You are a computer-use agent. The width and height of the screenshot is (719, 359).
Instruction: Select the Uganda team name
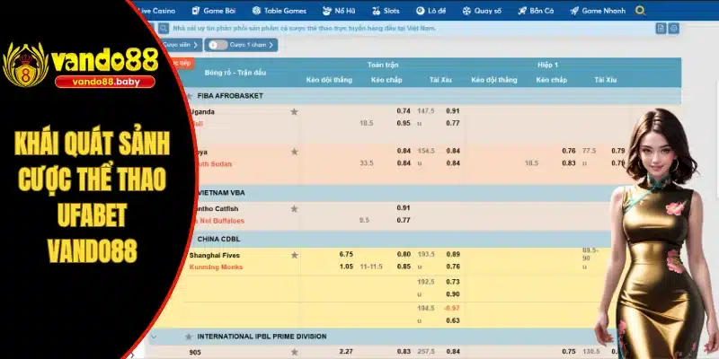[202, 111]
